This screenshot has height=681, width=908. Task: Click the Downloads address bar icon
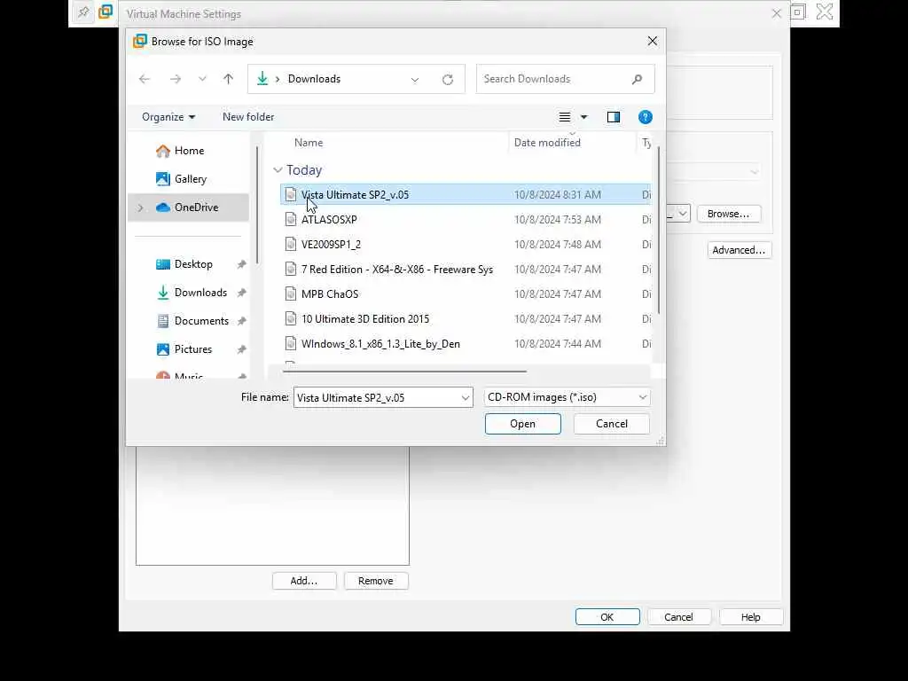click(262, 79)
